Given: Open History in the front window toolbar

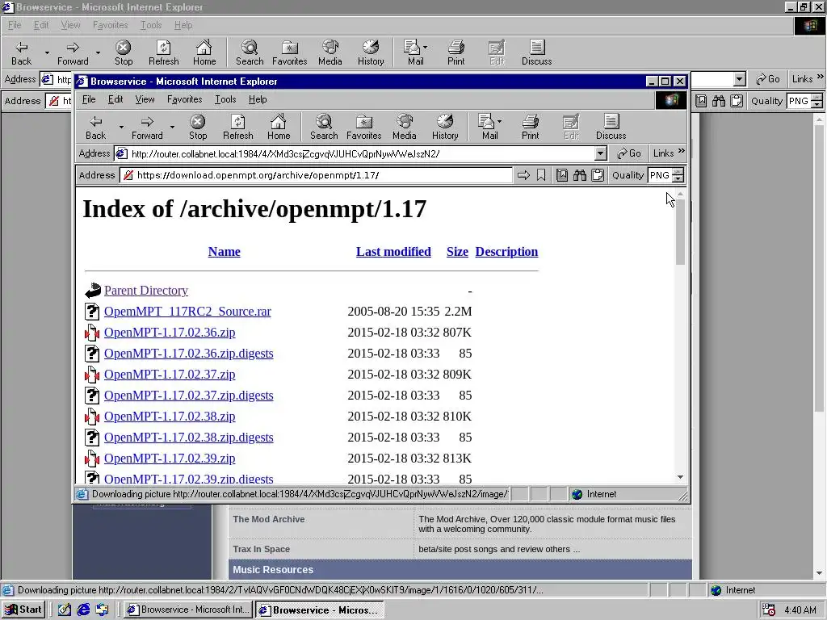Looking at the screenshot, I should pyautogui.click(x=445, y=128).
